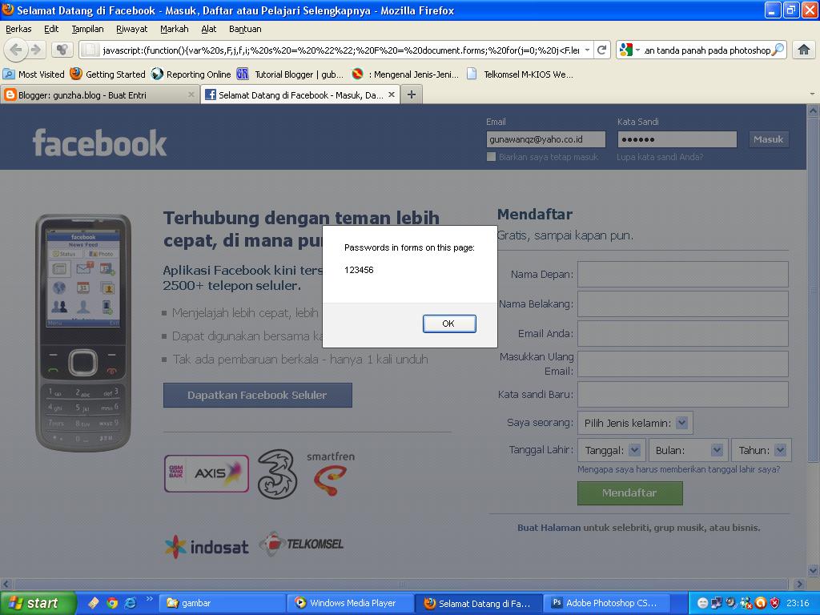Click the Masukkan Ulang Email field
The height and width of the screenshot is (615, 820).
coord(682,364)
